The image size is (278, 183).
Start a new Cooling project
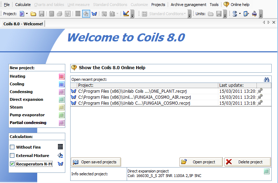tap(17, 84)
